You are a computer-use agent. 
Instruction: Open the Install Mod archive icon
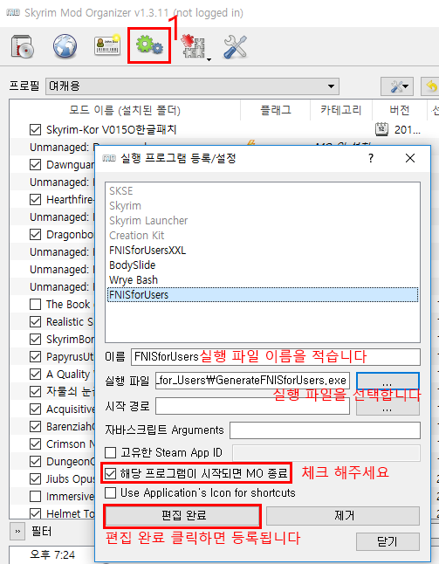click(x=23, y=46)
